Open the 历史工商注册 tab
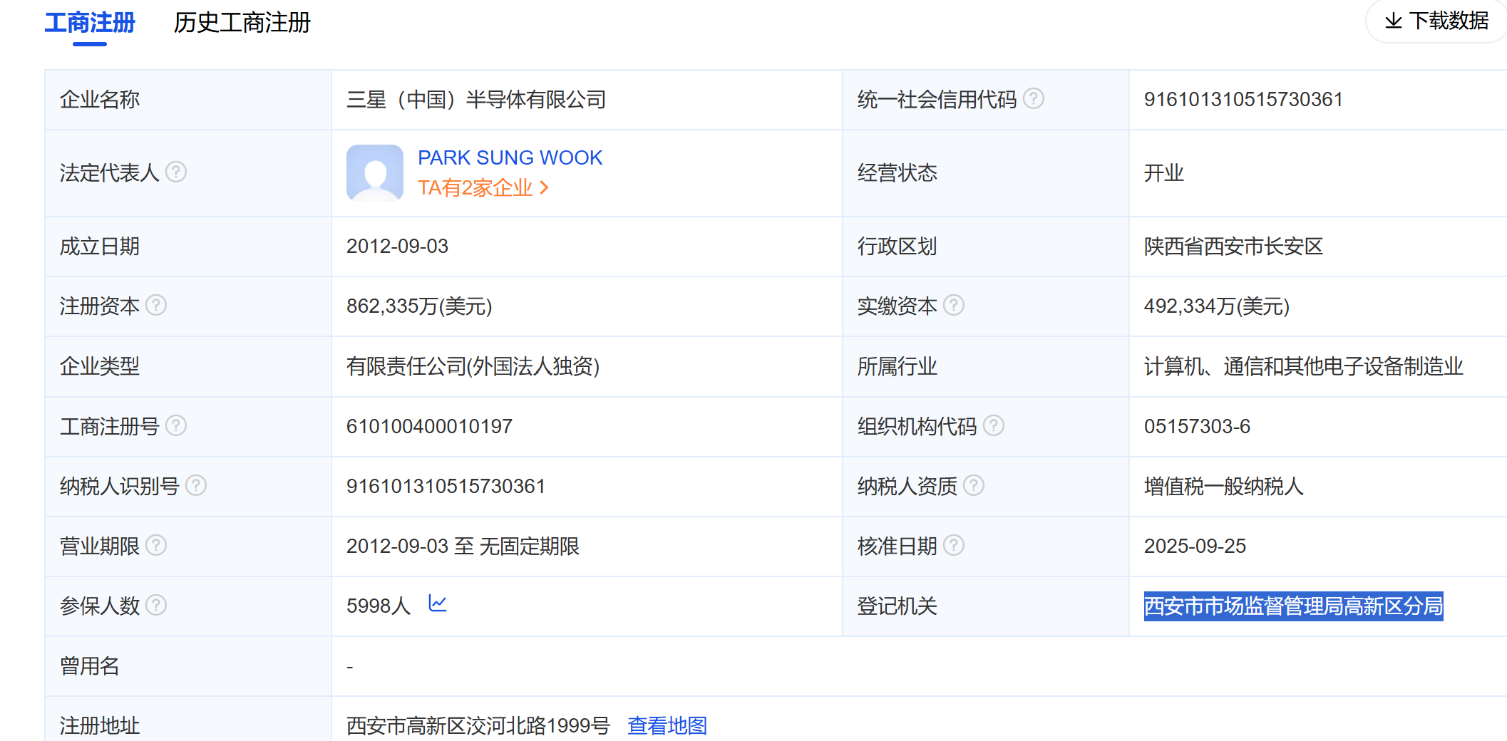Screen dimensions: 1507x741 242,23
